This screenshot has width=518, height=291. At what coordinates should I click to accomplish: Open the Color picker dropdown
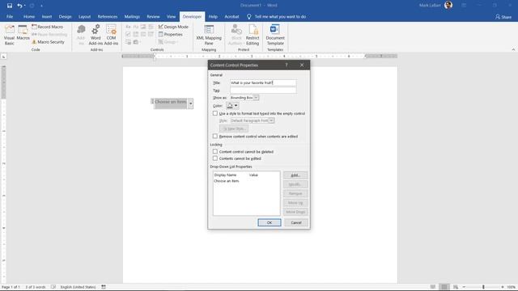click(232, 106)
